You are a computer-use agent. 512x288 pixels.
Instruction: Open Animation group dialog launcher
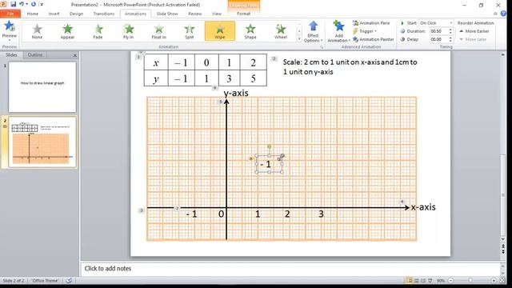(x=322, y=47)
